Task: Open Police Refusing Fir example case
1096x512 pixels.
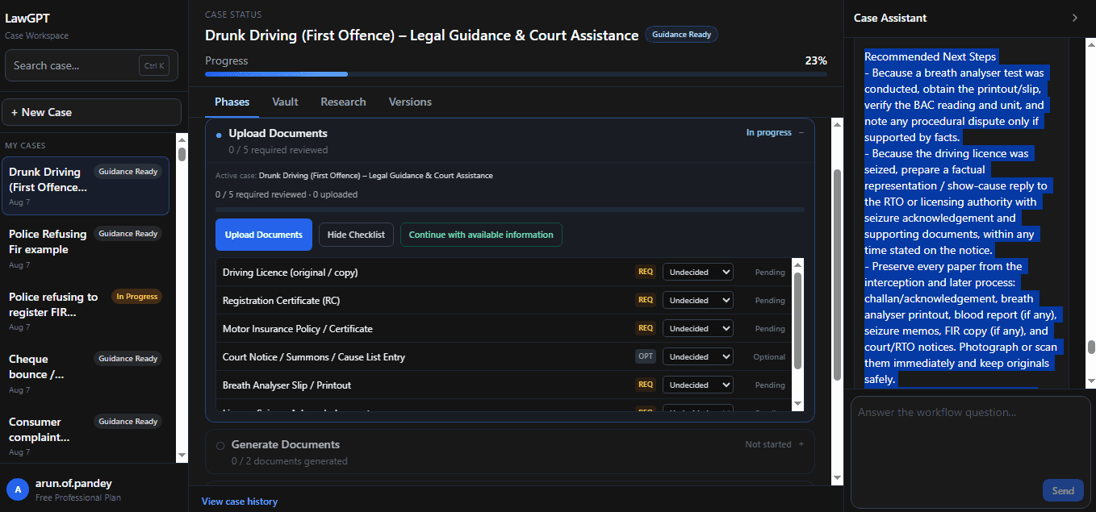Action: point(86,248)
